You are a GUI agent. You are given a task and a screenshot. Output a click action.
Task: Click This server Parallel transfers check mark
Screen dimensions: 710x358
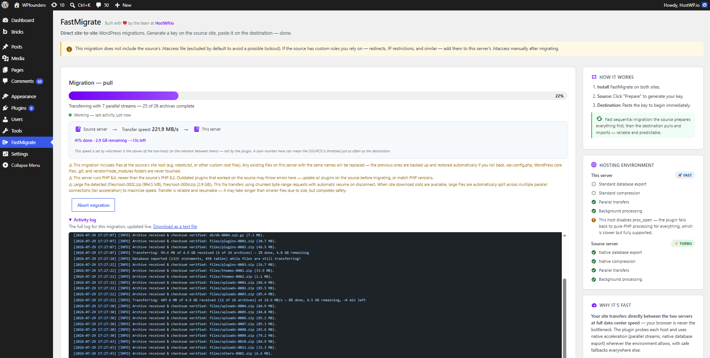click(x=594, y=202)
